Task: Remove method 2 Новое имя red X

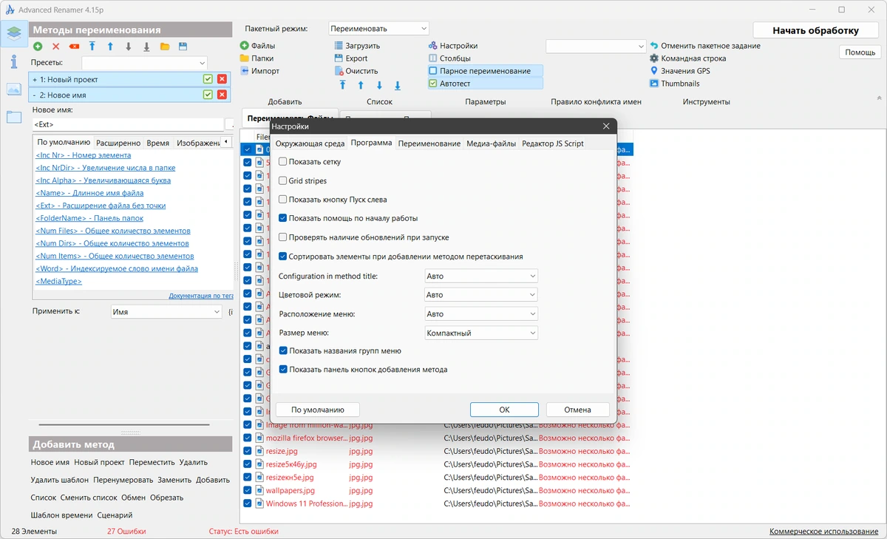Action: click(x=222, y=95)
